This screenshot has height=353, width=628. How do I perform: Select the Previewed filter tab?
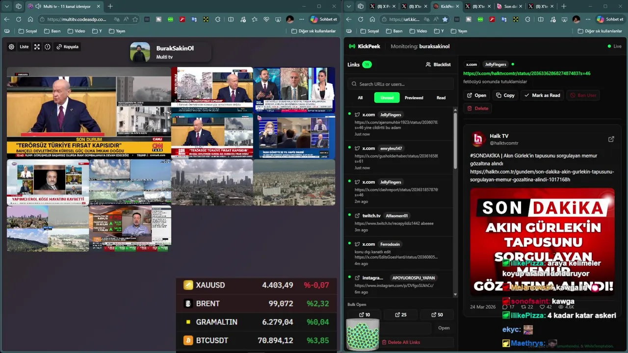[x=414, y=98]
